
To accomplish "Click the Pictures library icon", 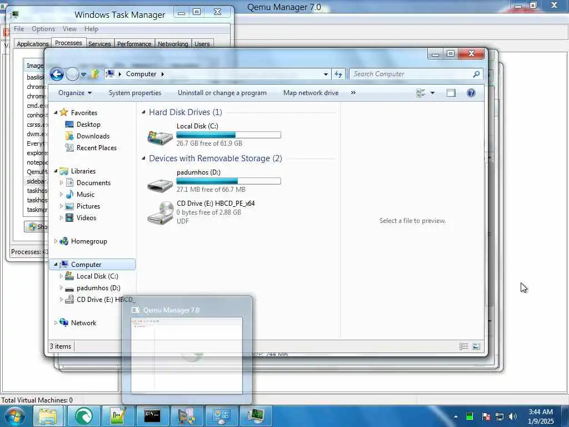I will 69,206.
